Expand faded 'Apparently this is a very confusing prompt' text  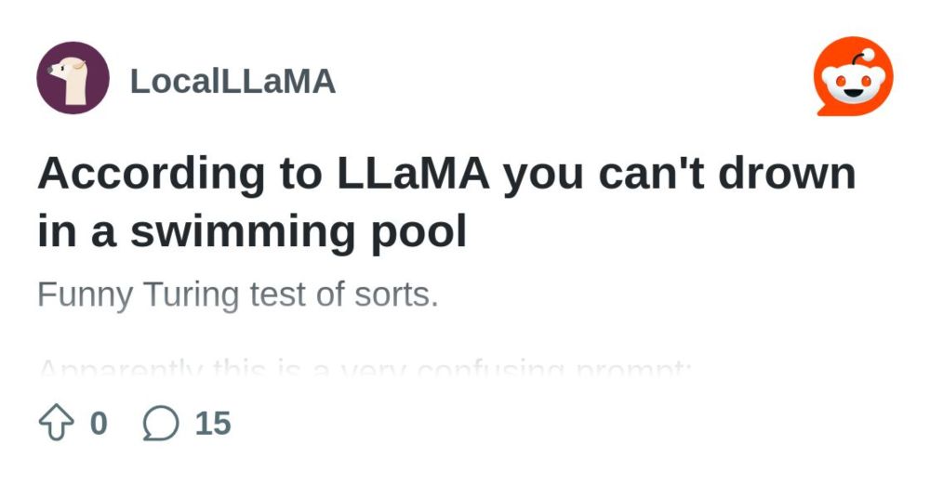pos(365,367)
